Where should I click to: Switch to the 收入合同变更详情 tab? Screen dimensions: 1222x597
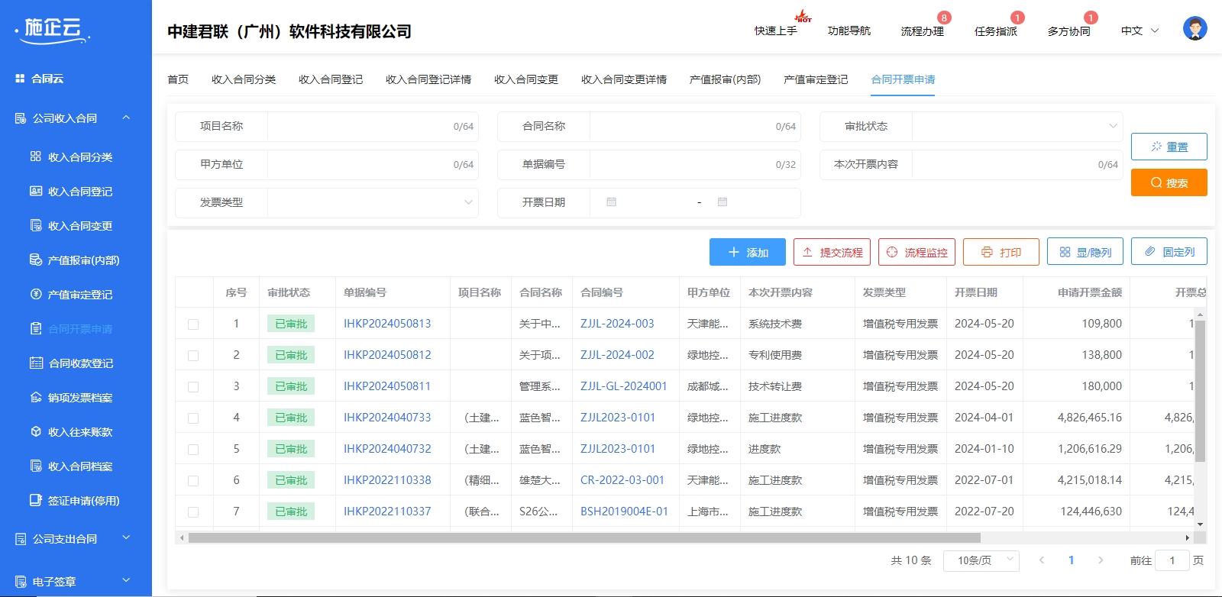click(624, 79)
